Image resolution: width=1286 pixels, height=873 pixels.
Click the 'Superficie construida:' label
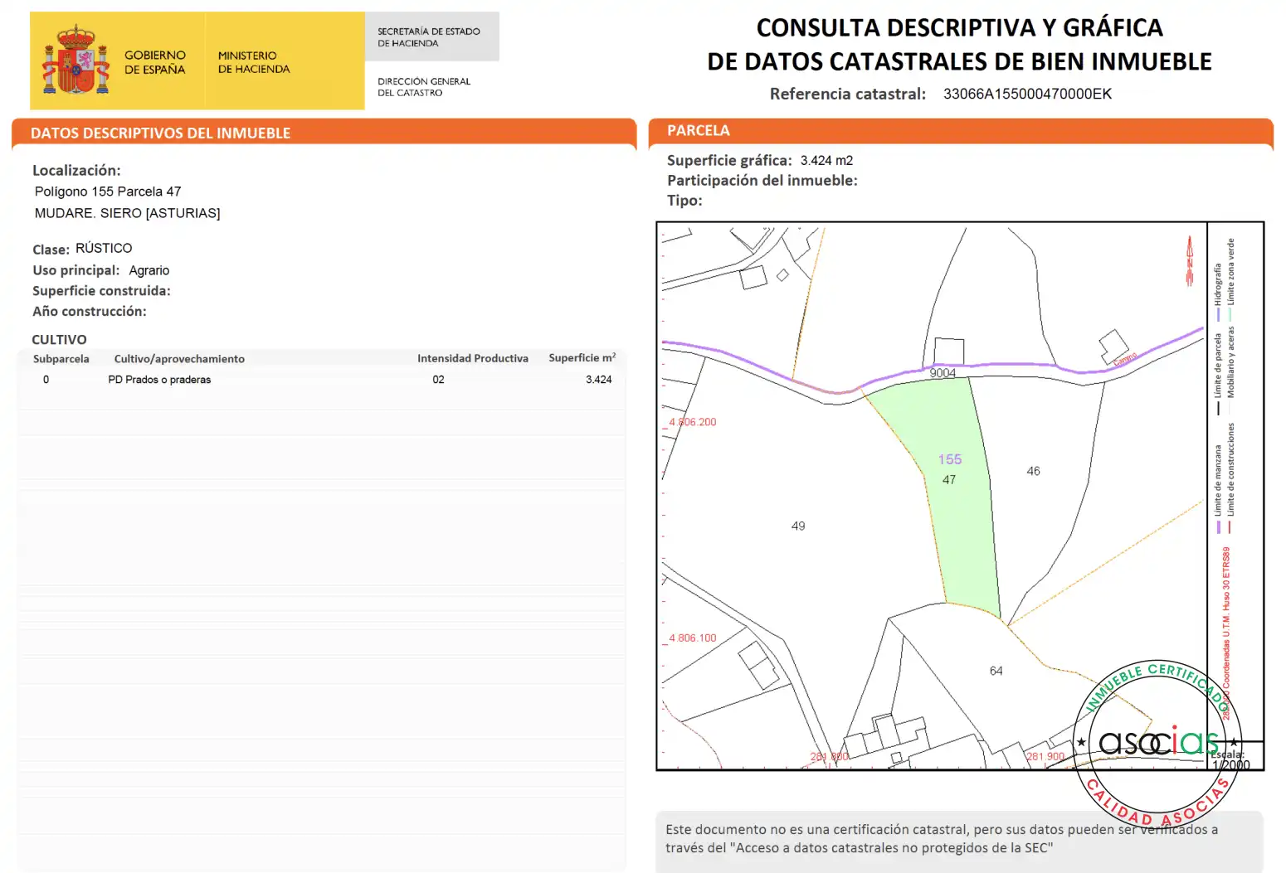tap(101, 291)
